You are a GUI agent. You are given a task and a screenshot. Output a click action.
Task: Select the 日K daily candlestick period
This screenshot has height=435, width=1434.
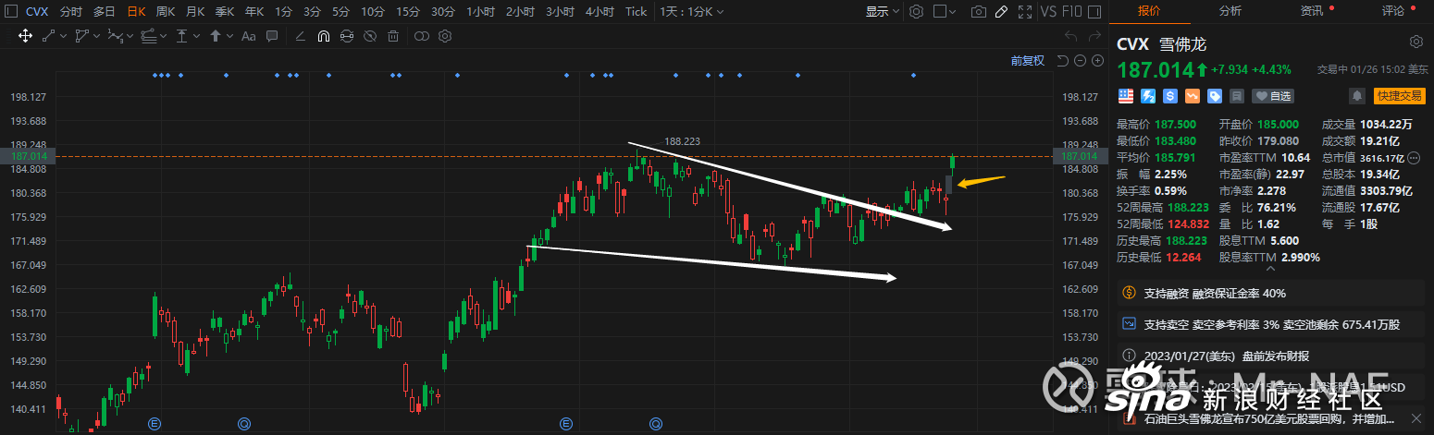(136, 12)
